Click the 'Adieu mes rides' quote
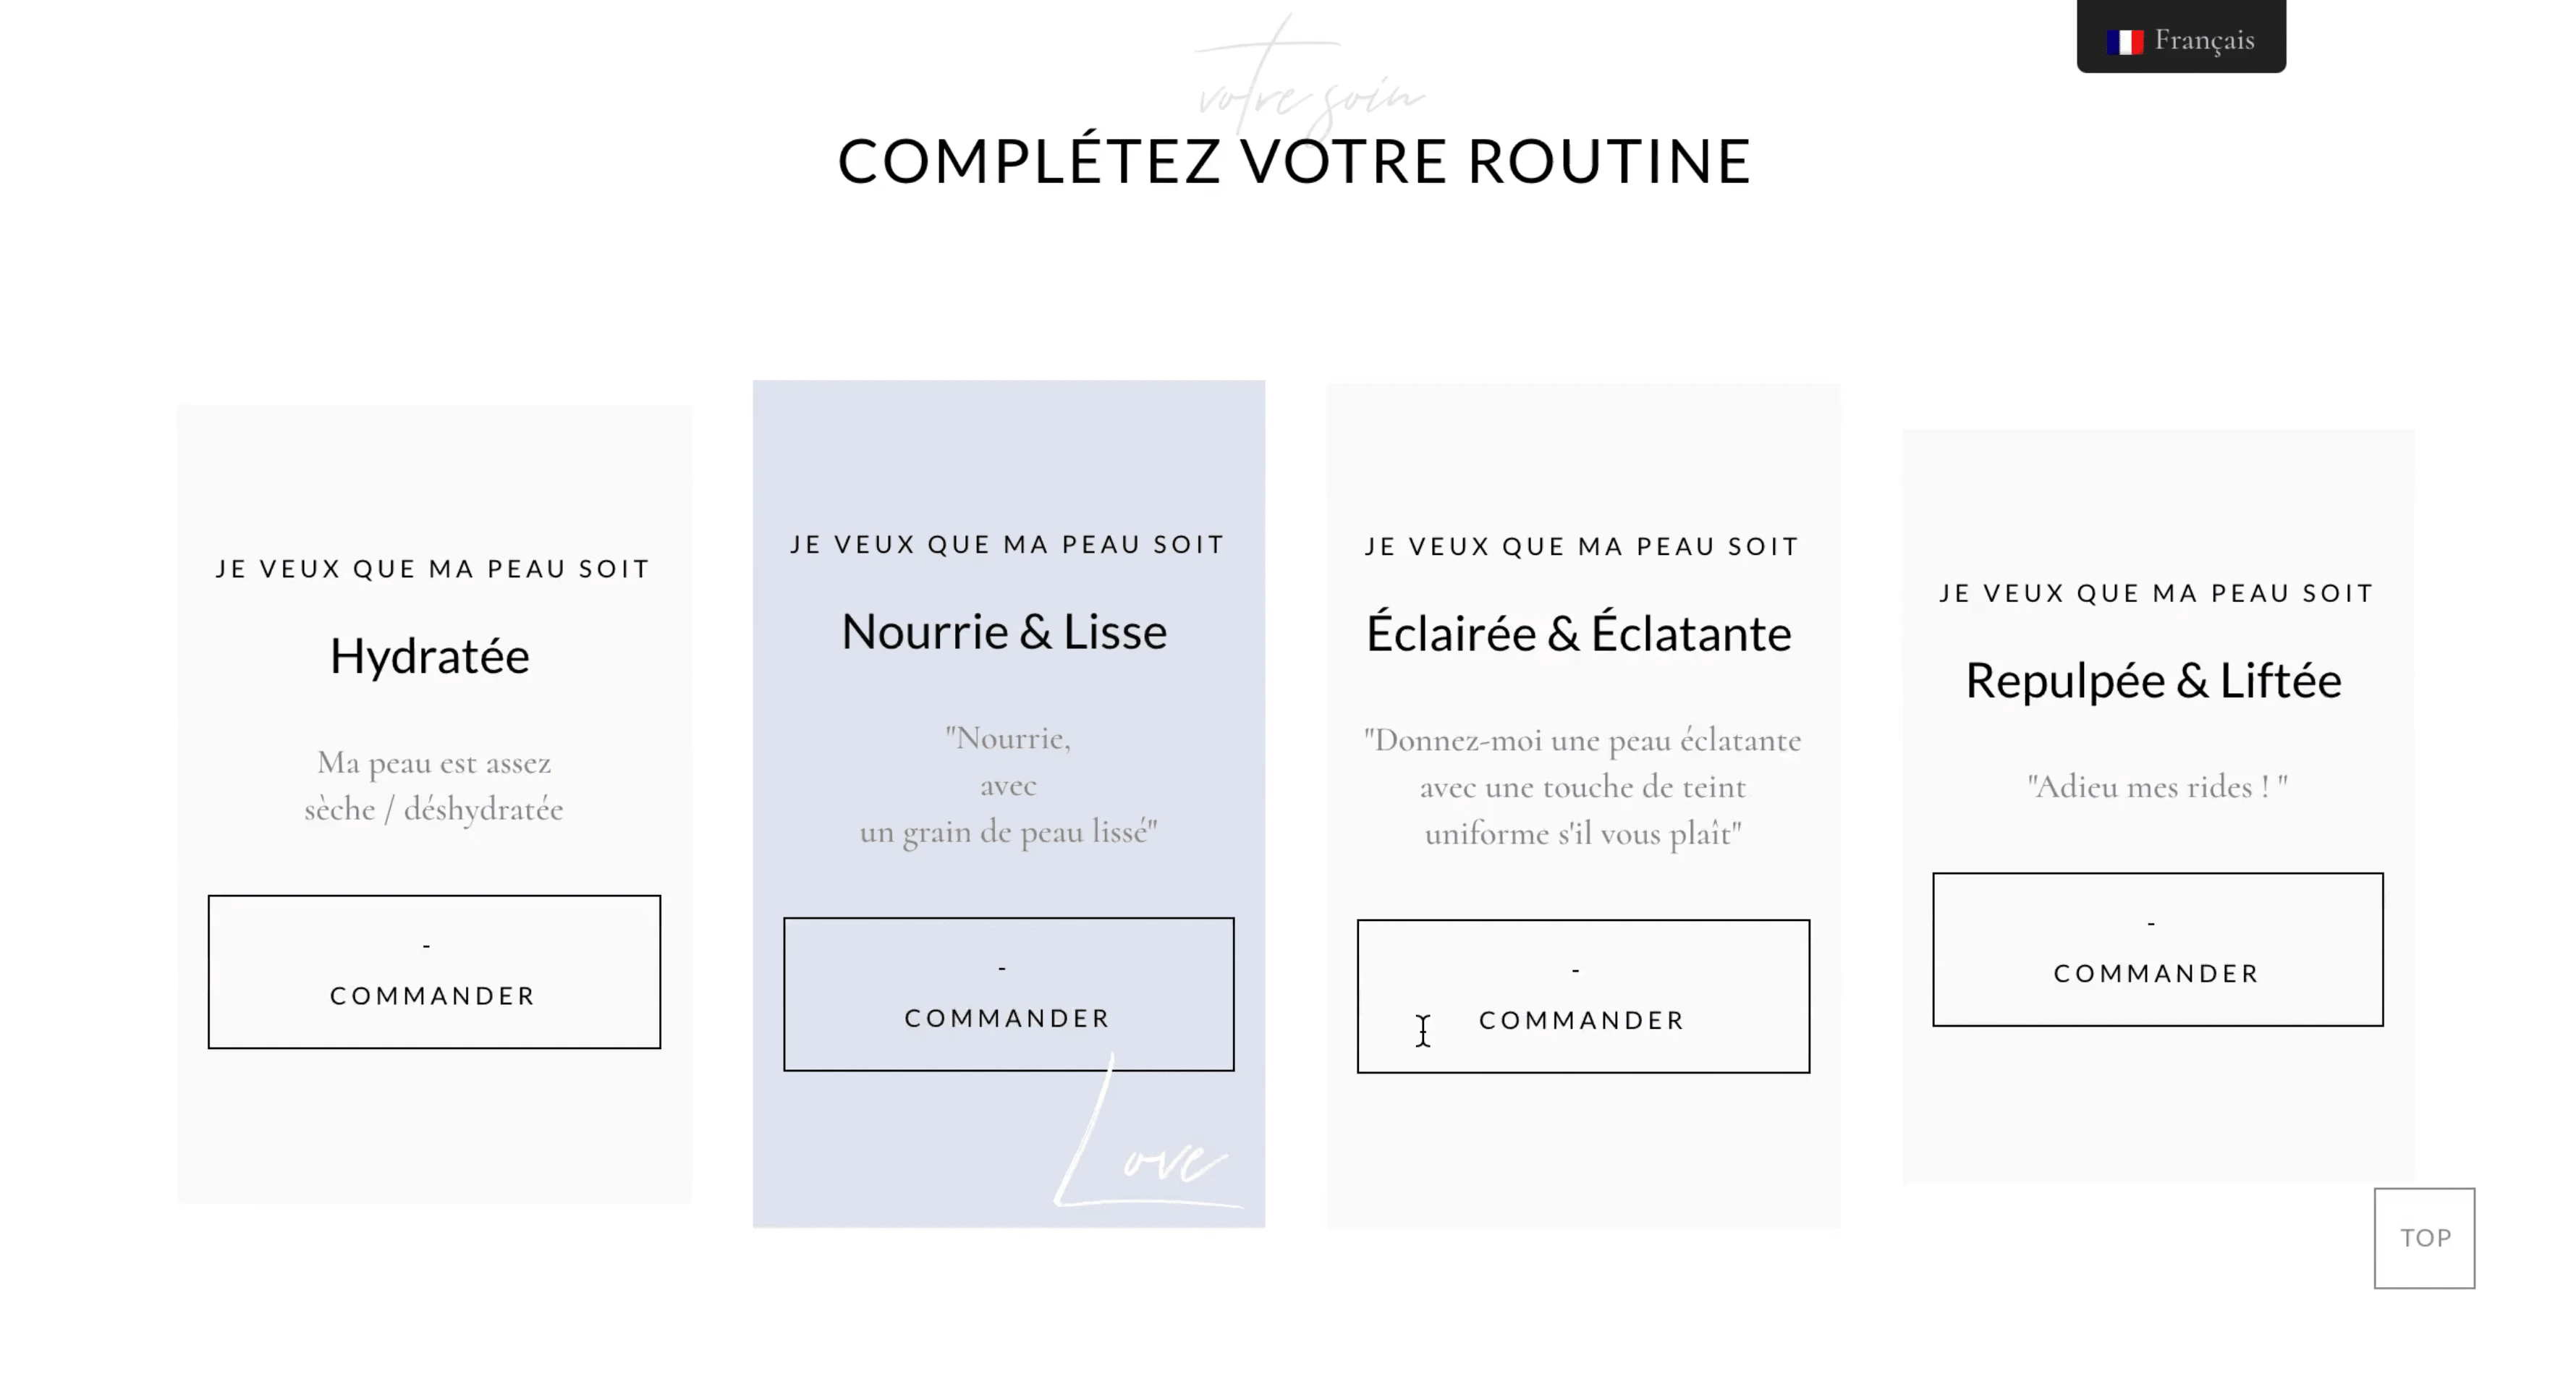Viewport: 2576px width, 1379px height. (x=2157, y=787)
